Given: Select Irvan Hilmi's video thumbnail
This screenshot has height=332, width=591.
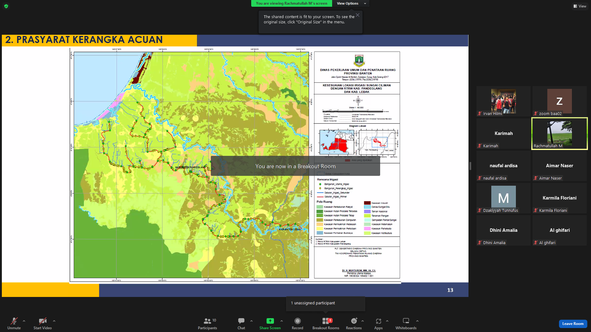Looking at the screenshot, I should click(504, 101).
